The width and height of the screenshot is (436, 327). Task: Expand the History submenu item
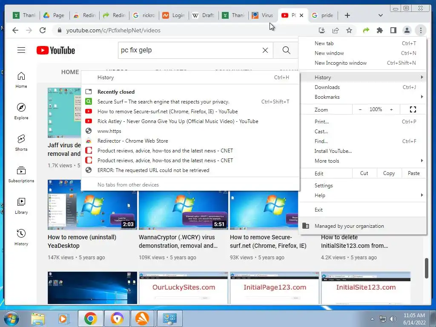363,77
